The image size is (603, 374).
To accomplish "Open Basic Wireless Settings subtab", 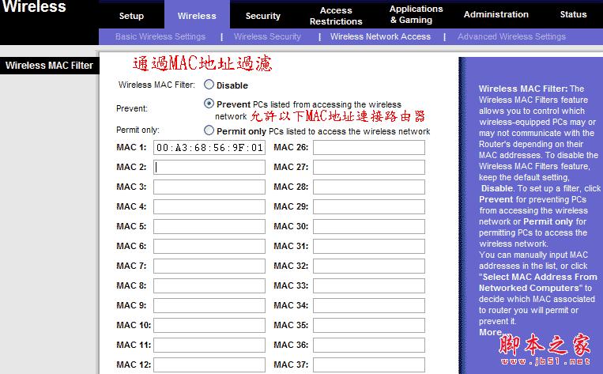I will [x=160, y=36].
